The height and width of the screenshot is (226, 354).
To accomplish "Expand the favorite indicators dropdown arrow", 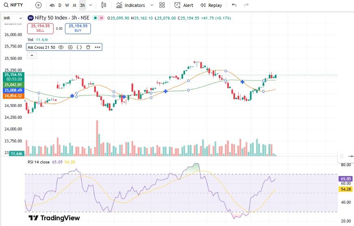I will (x=152, y=5).
